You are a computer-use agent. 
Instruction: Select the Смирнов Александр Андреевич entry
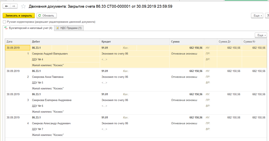(x=51, y=123)
